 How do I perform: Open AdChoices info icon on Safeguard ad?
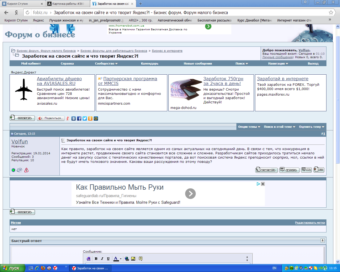point(258,184)
